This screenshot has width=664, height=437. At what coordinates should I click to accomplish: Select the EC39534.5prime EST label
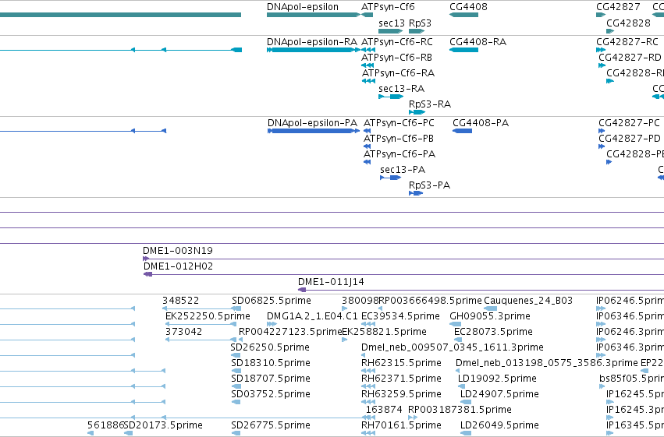click(400, 316)
